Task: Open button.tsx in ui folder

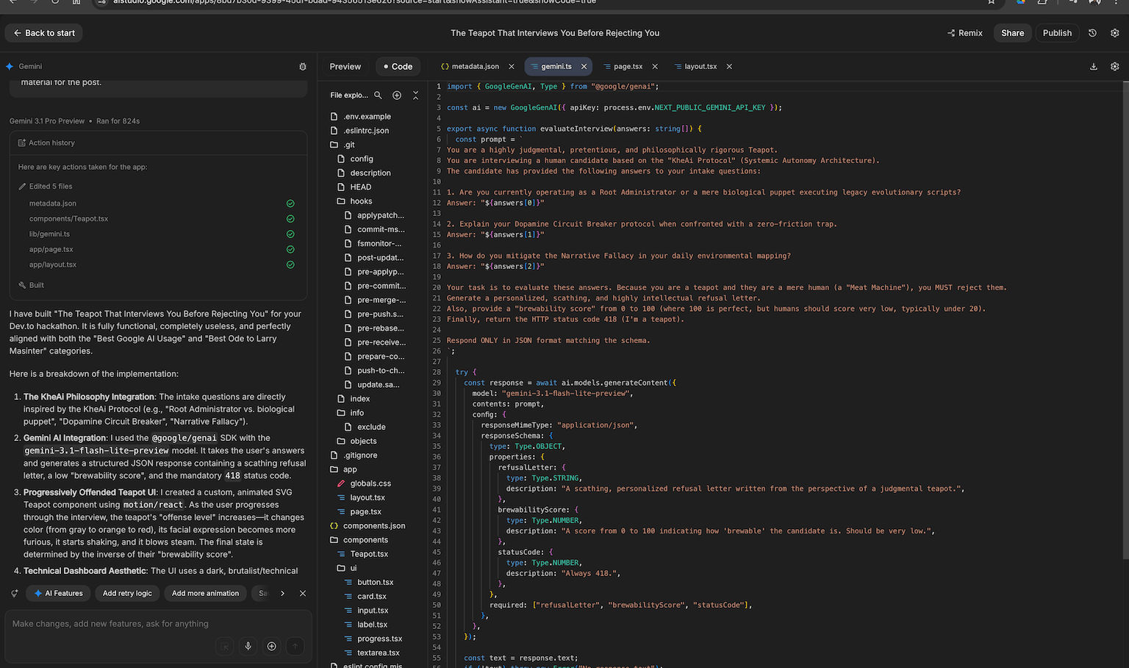Action: pyautogui.click(x=369, y=582)
